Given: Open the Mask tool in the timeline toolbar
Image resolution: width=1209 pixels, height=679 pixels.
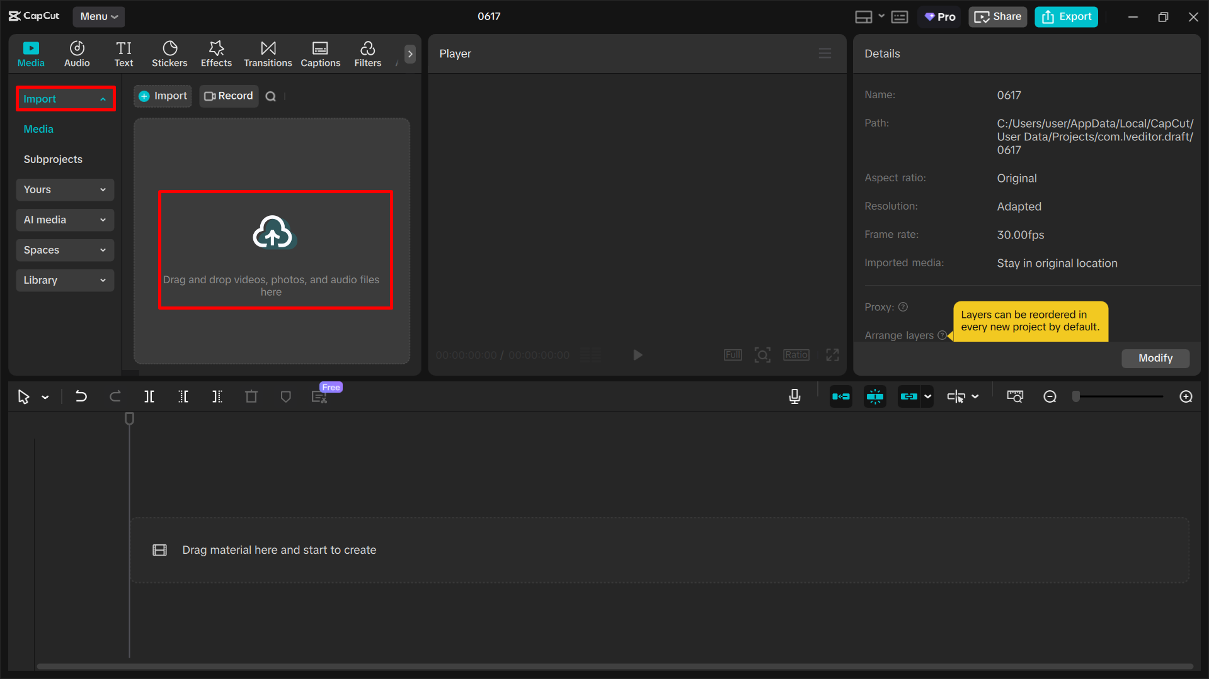Looking at the screenshot, I should [285, 396].
